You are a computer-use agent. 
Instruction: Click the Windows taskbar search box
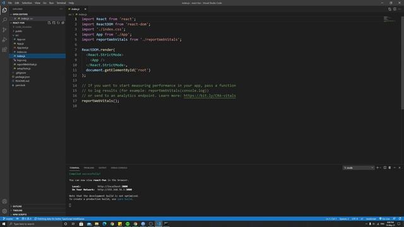[35, 224]
